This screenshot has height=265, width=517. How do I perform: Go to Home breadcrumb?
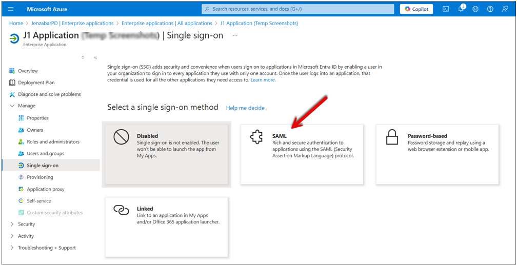point(16,24)
